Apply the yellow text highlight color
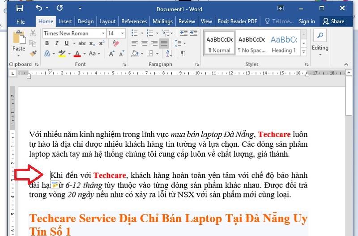The height and width of the screenshot is (236, 358). coord(62,54)
